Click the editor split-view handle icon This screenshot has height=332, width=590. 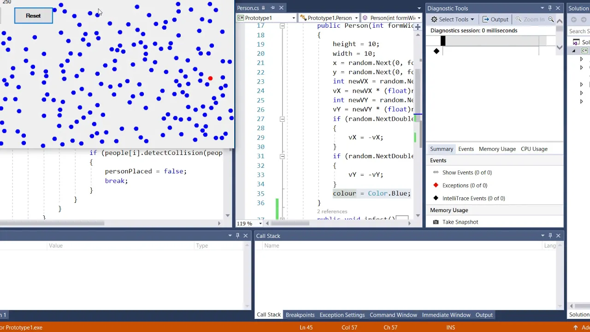(x=418, y=27)
